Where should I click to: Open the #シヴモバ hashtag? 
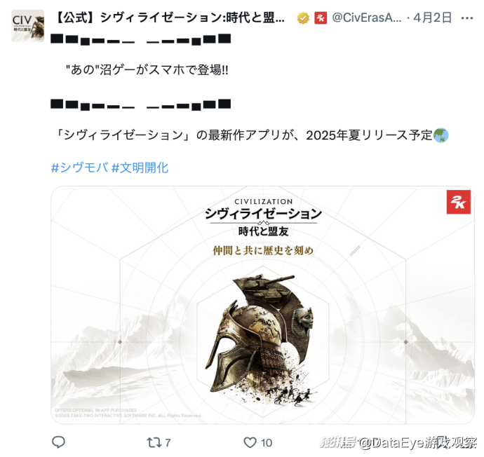80,168
